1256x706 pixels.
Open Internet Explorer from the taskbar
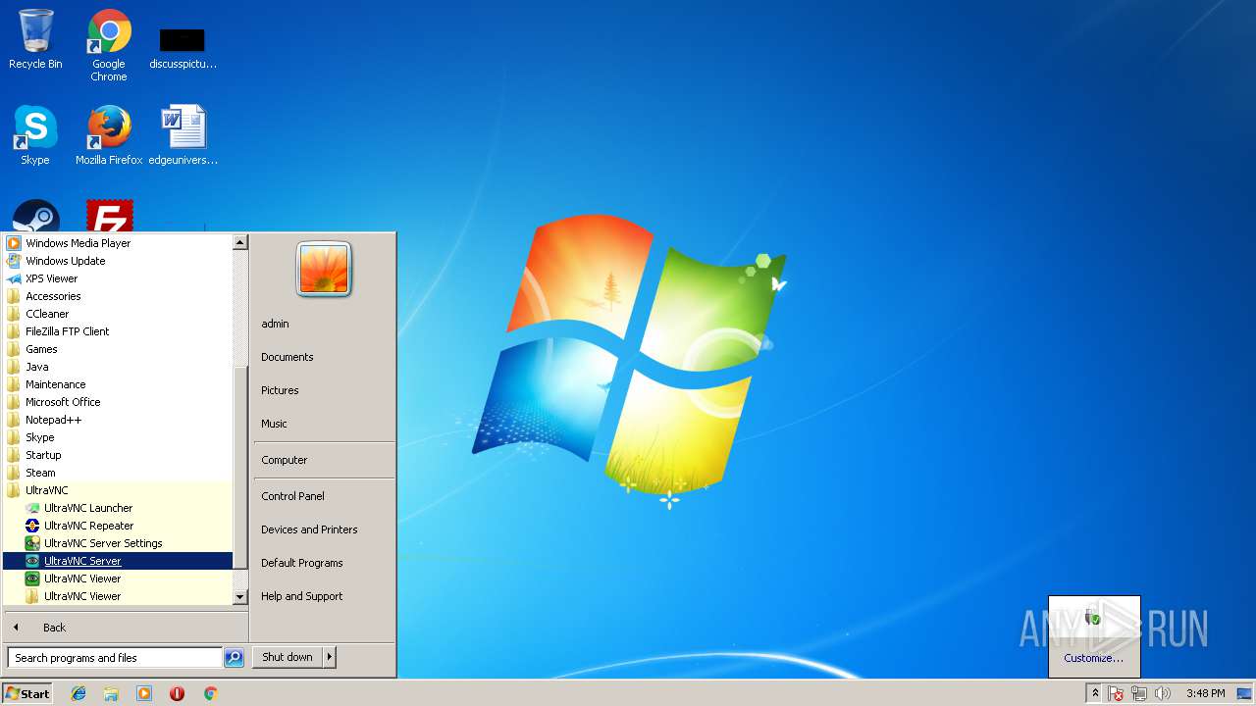[x=78, y=693]
